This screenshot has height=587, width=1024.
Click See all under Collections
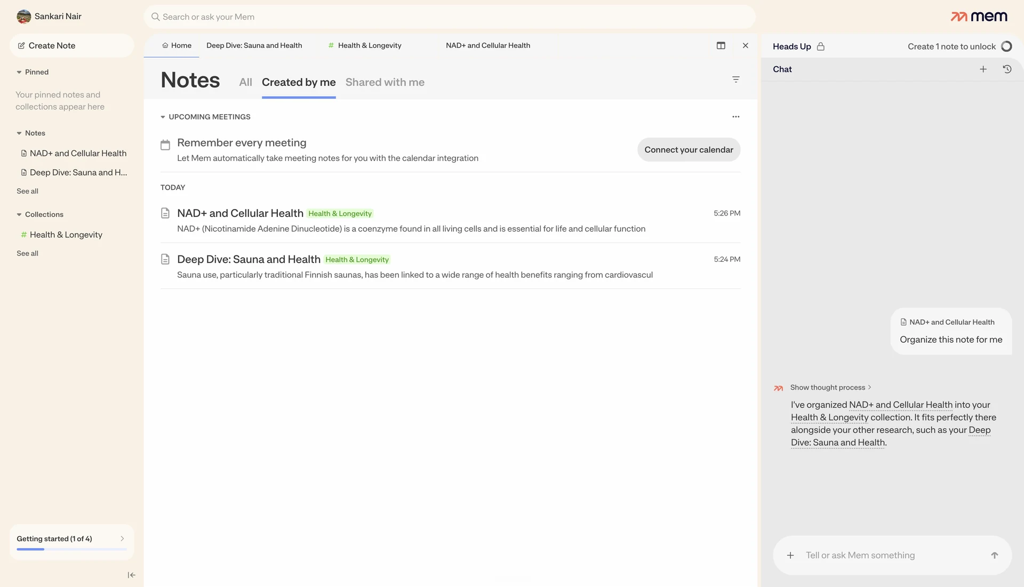[x=27, y=254]
